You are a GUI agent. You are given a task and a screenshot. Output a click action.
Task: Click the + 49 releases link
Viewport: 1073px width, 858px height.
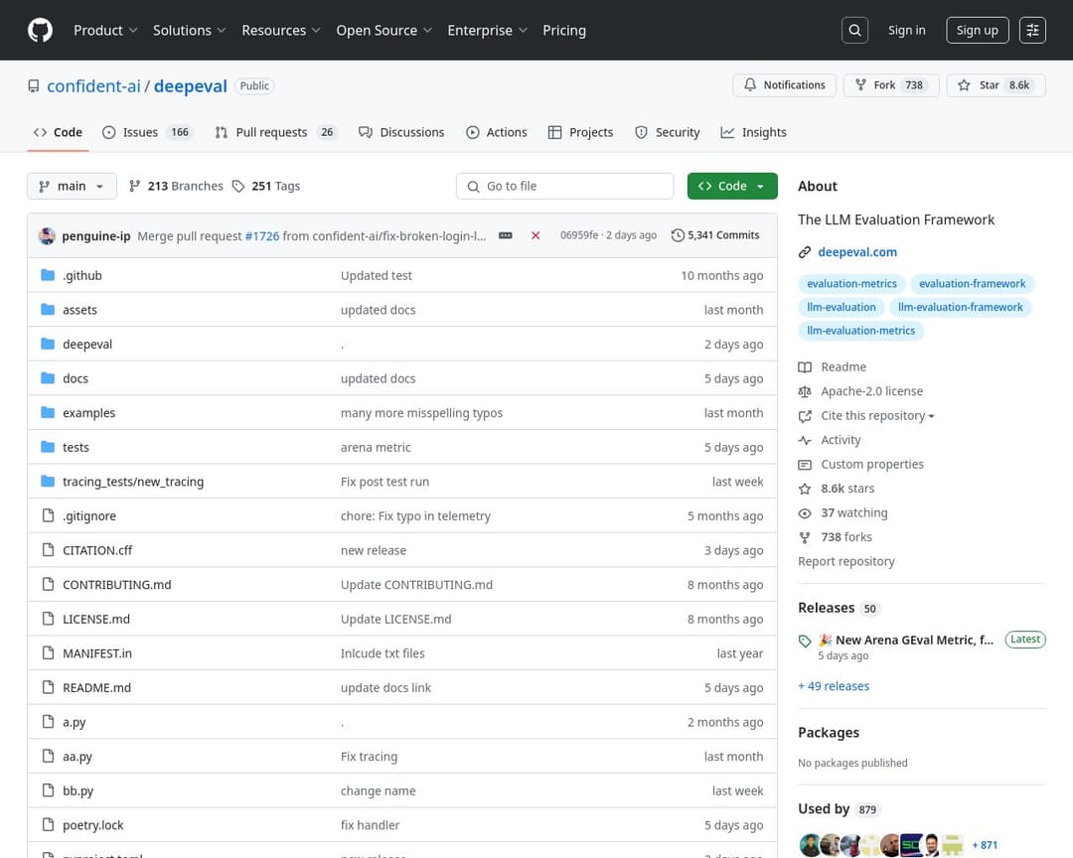834,686
